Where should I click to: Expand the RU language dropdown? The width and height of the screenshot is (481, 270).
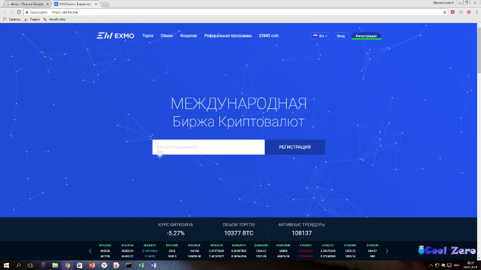tap(320, 36)
